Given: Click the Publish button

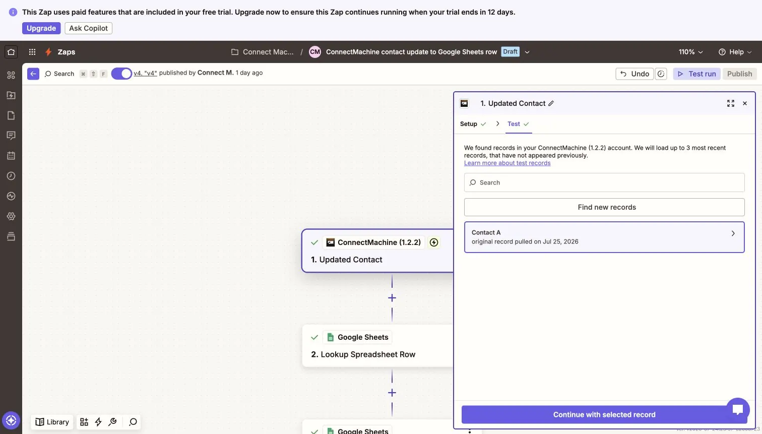Looking at the screenshot, I should tap(739, 74).
